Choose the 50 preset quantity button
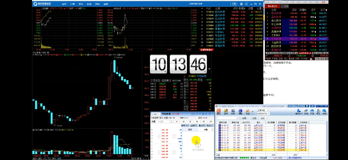This screenshot has width=348, height=160. (x=204, y=122)
